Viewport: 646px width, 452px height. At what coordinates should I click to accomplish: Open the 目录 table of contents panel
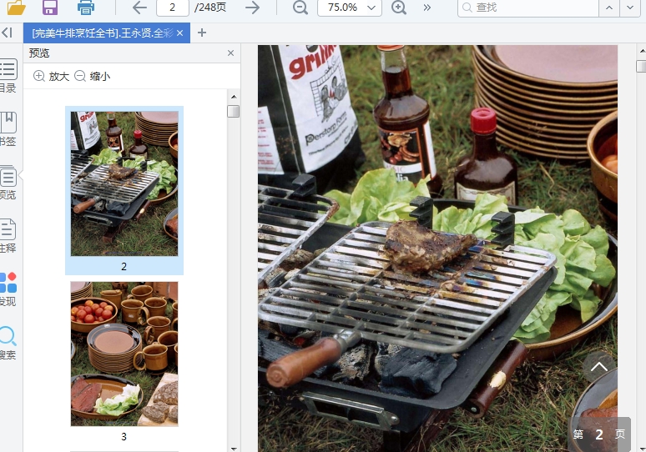pyautogui.click(x=8, y=76)
